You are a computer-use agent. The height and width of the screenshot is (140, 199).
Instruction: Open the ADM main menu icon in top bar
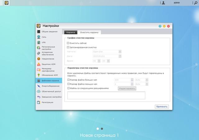(7, 3)
